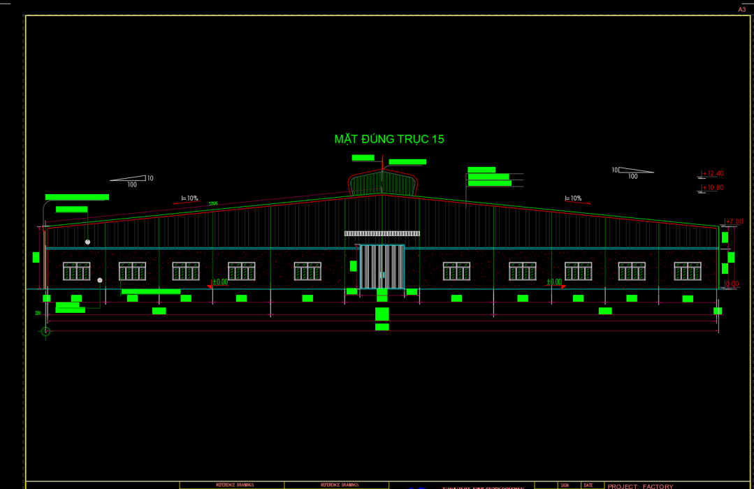Select the 10/100 slope triangle above the left roof
The image size is (754, 489).
(132, 181)
